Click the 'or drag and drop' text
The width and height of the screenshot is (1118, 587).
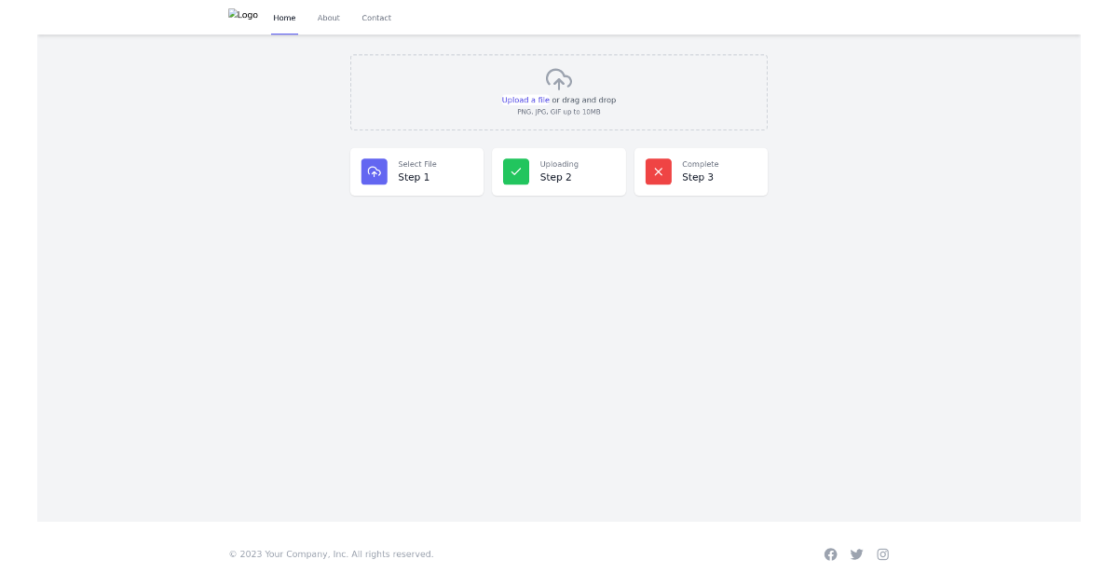pyautogui.click(x=582, y=100)
